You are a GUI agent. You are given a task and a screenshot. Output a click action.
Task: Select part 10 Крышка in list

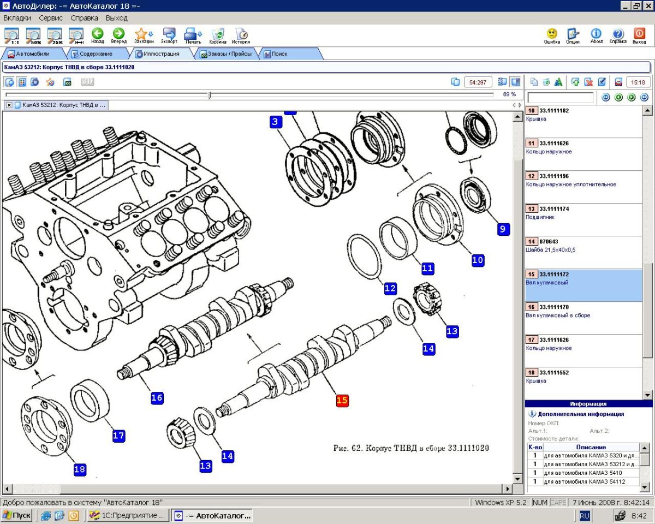click(583, 122)
